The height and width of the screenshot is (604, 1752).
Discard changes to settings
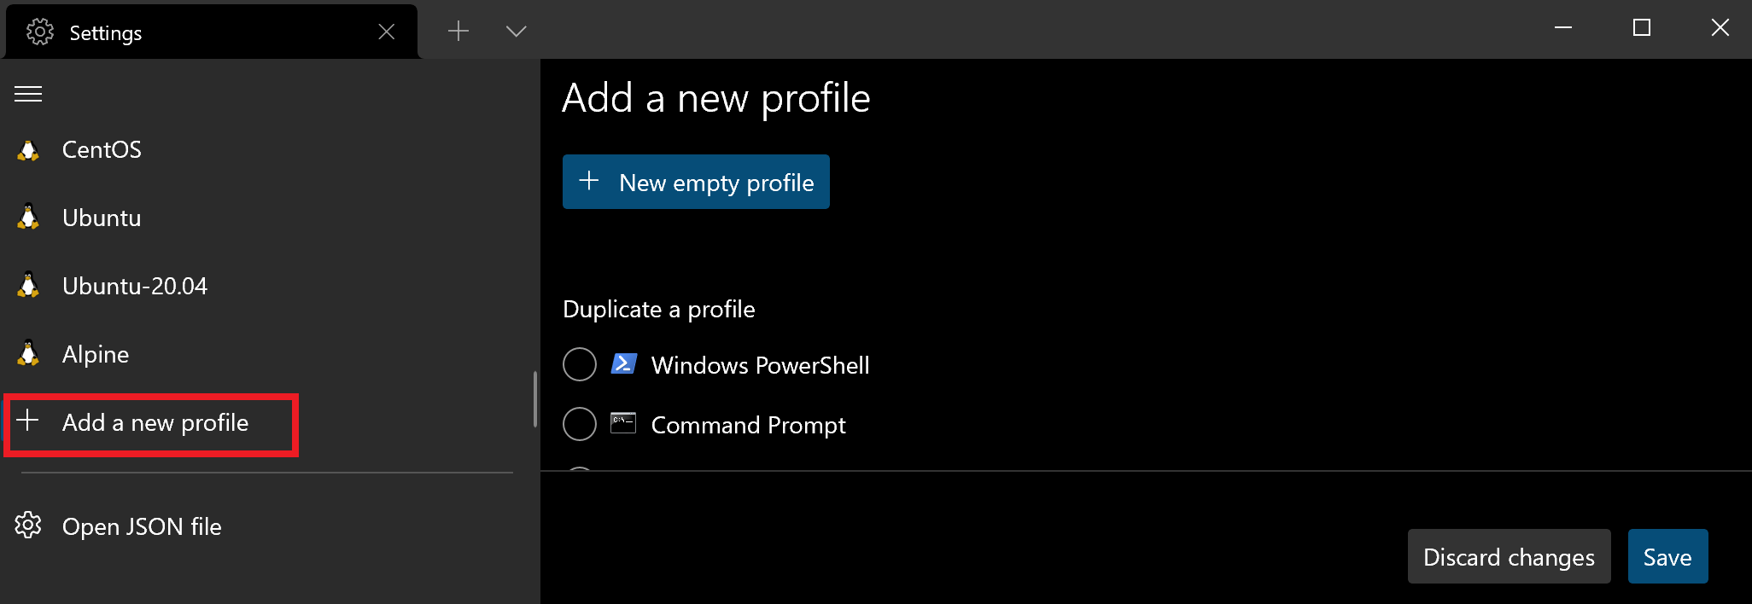1509,556
